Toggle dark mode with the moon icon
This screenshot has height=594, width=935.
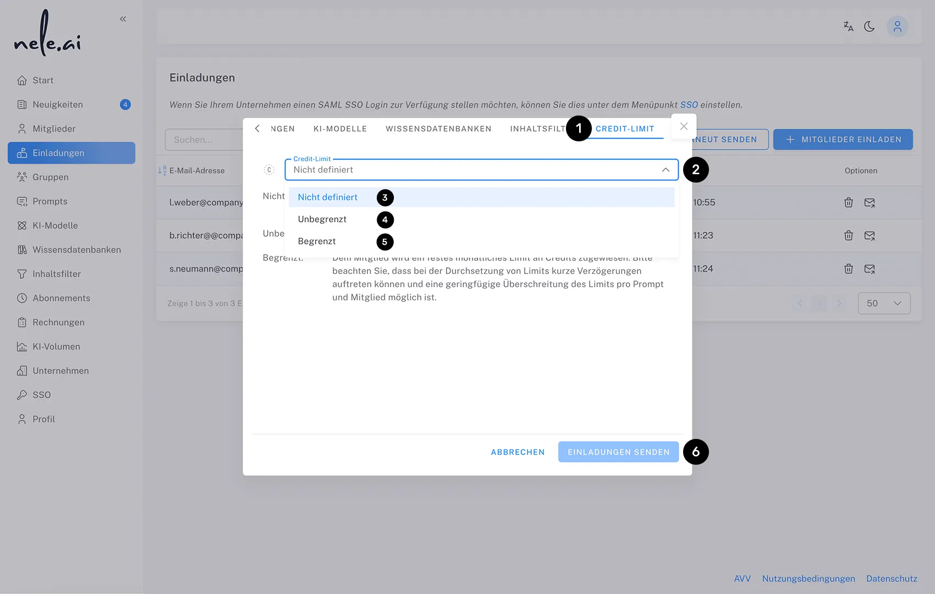[870, 26]
